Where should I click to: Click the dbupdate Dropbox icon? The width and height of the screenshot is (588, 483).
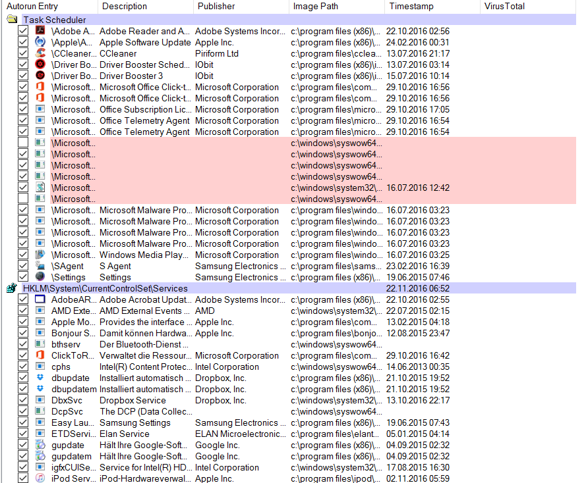40,378
